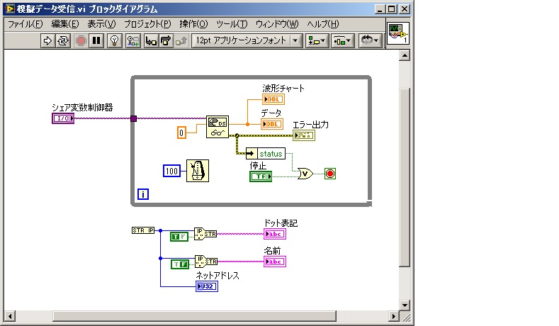Maximize the block diagram window

tap(392, 9)
